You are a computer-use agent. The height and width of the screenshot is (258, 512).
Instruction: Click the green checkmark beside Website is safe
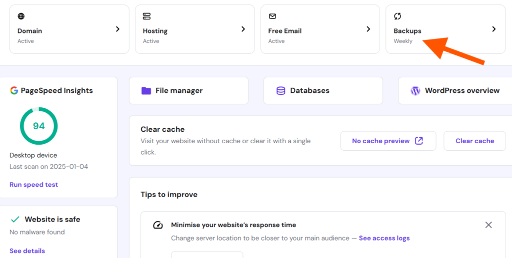point(15,220)
